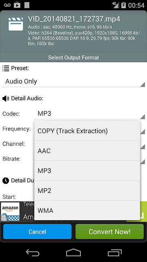Tap the clock icon beside Detail Duration
The width and height of the screenshot is (147, 262).
(x=6, y=181)
